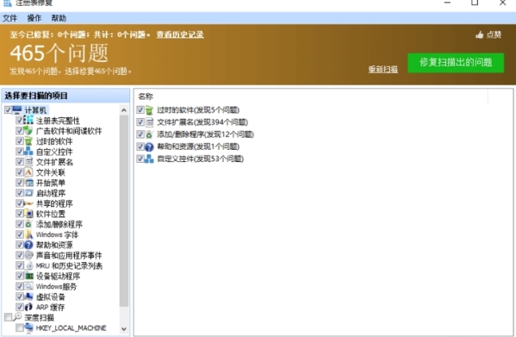Click the 帮助和资源 question icon in tree
The image size is (516, 337).
pos(28,245)
